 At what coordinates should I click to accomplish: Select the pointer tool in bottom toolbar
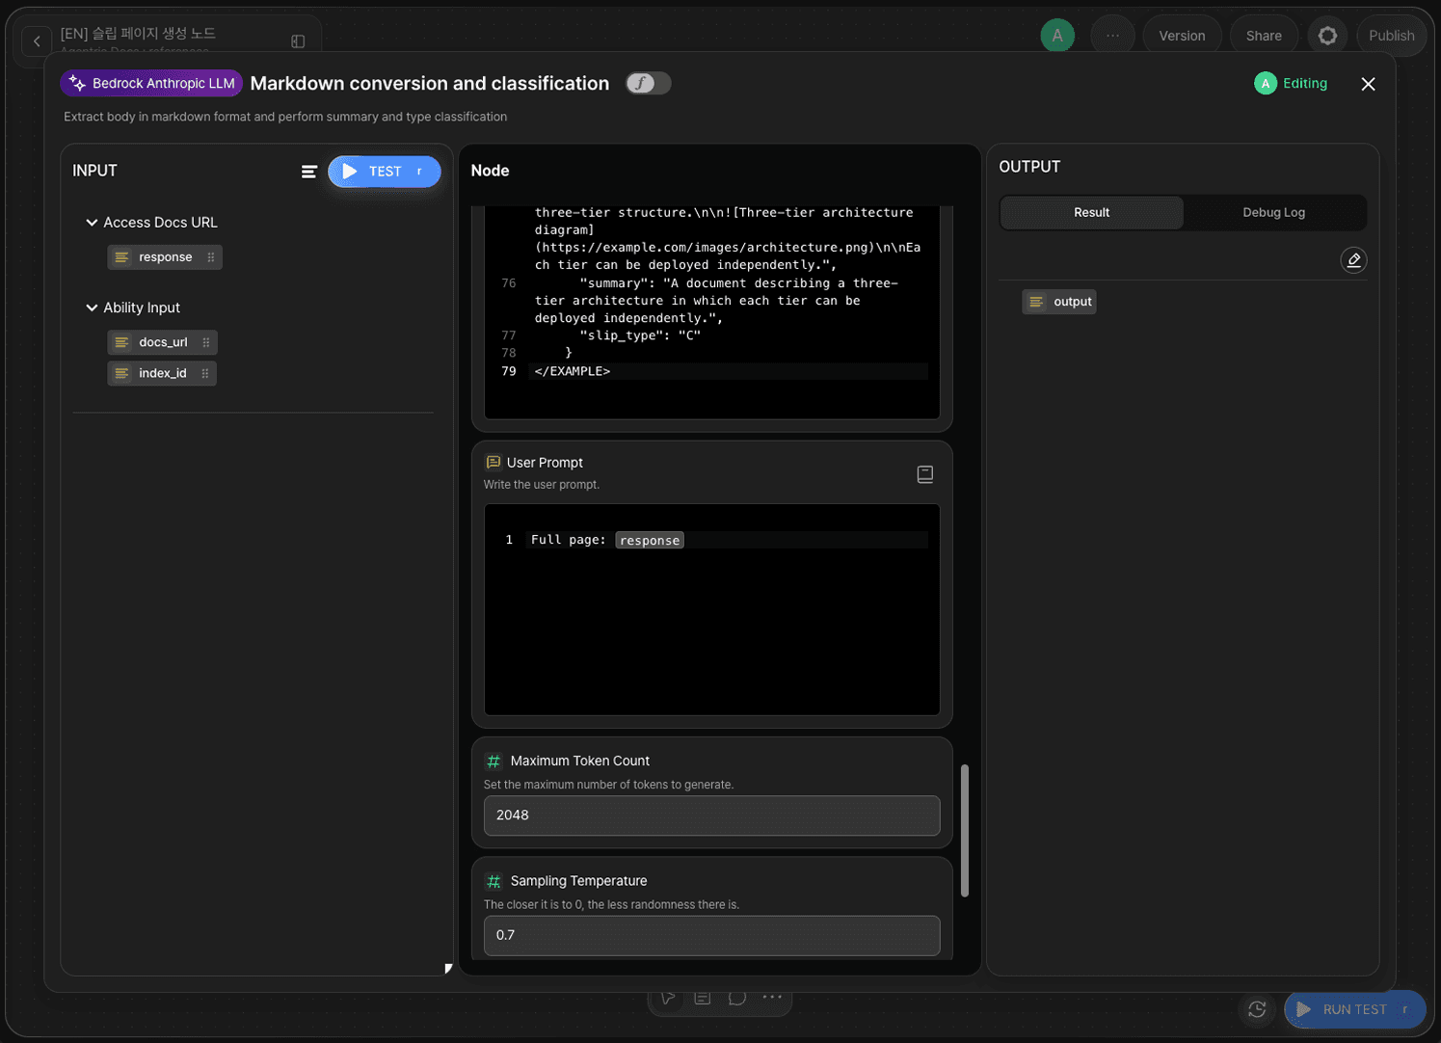[x=668, y=998]
